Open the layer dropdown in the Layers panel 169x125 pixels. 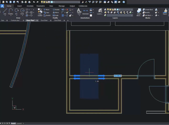pos(131,10)
